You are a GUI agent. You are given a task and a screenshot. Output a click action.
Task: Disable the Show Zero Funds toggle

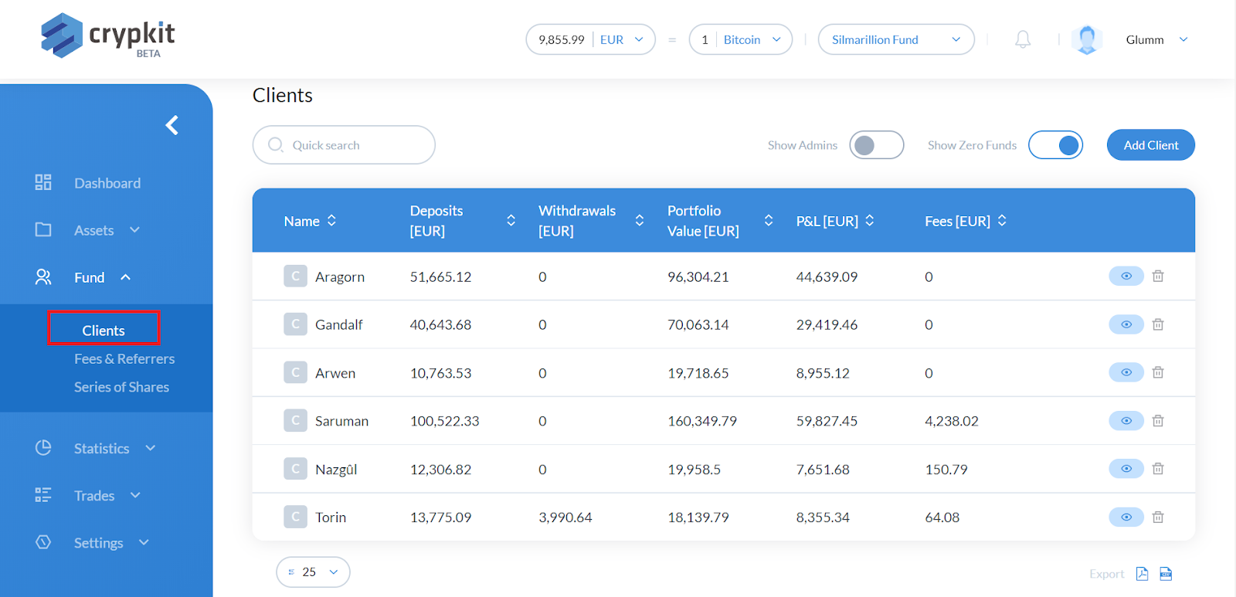click(x=1055, y=145)
